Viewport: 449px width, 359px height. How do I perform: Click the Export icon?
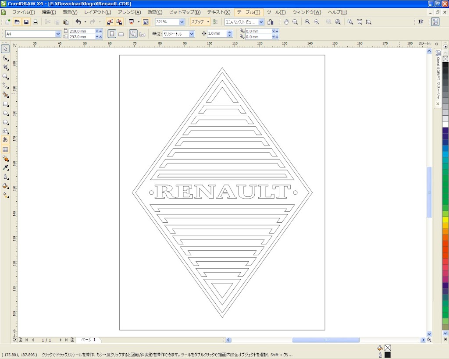coord(119,22)
